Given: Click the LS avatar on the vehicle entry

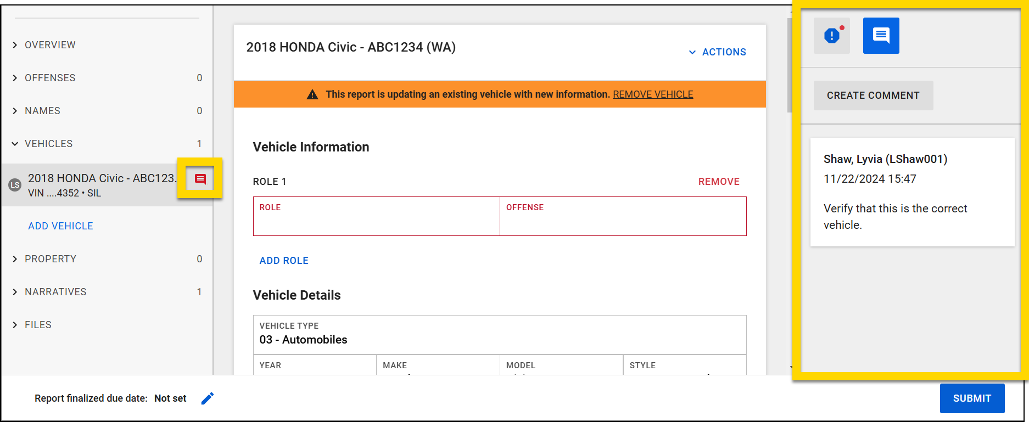Looking at the screenshot, I should (x=14, y=185).
